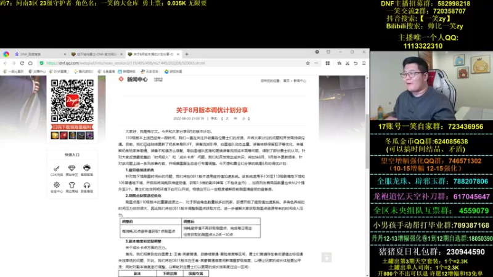Reload the current page
493x277 pixels.
point(22,63)
